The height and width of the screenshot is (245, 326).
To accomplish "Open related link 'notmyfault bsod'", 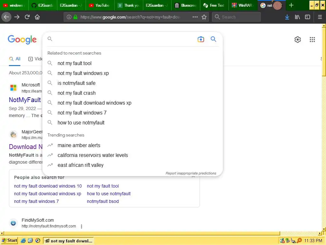I will [103, 202].
